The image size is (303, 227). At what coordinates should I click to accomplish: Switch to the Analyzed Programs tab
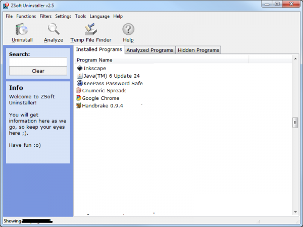click(150, 50)
